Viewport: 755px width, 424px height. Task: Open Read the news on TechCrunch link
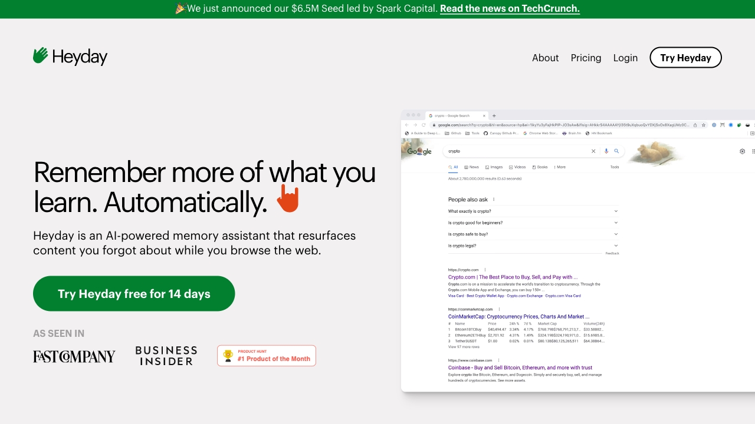510,8
